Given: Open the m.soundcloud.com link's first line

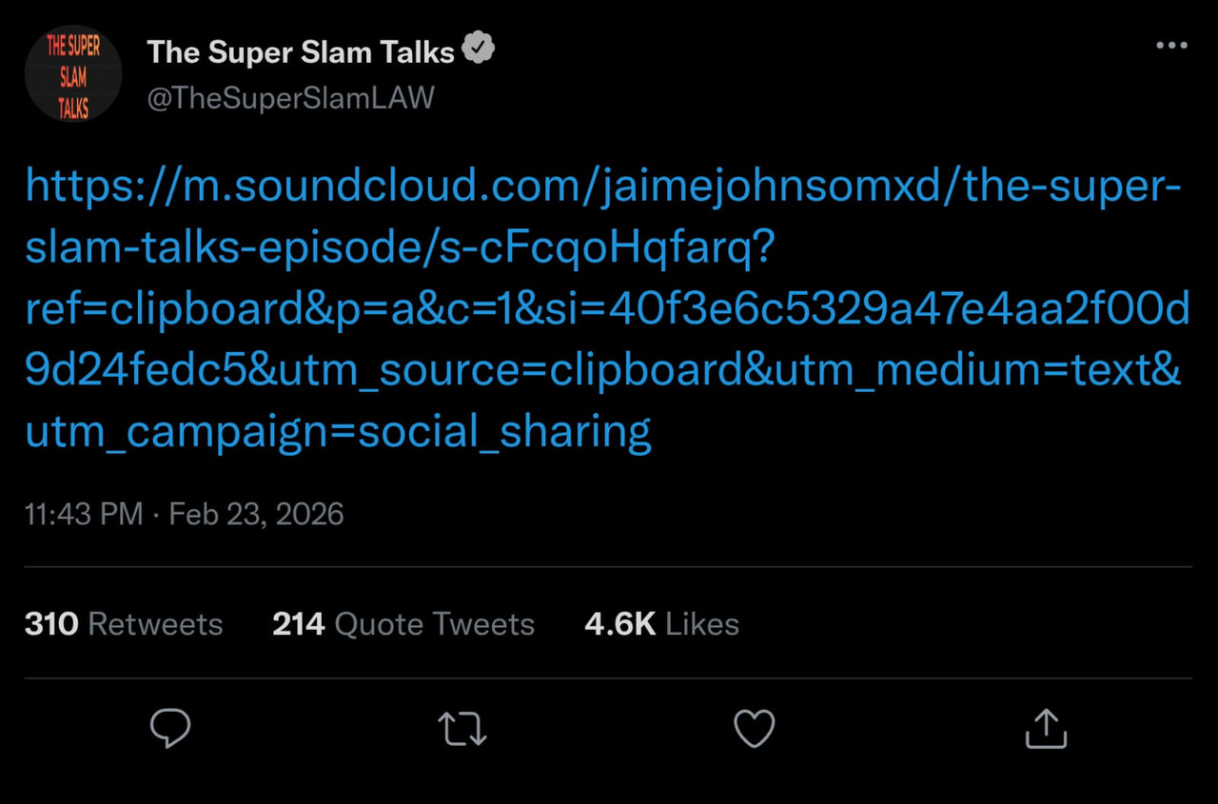Looking at the screenshot, I should [603, 186].
